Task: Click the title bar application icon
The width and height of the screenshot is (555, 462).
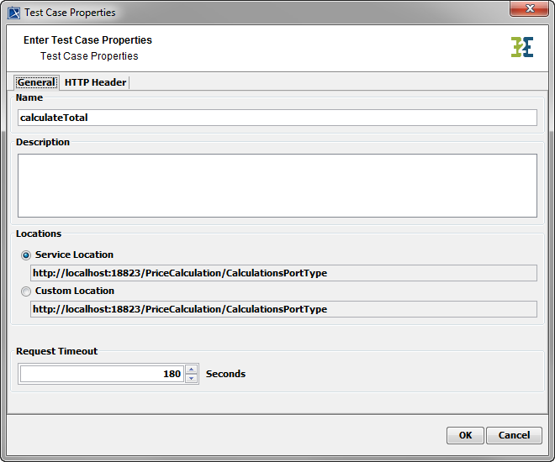Action: pyautogui.click(x=13, y=13)
